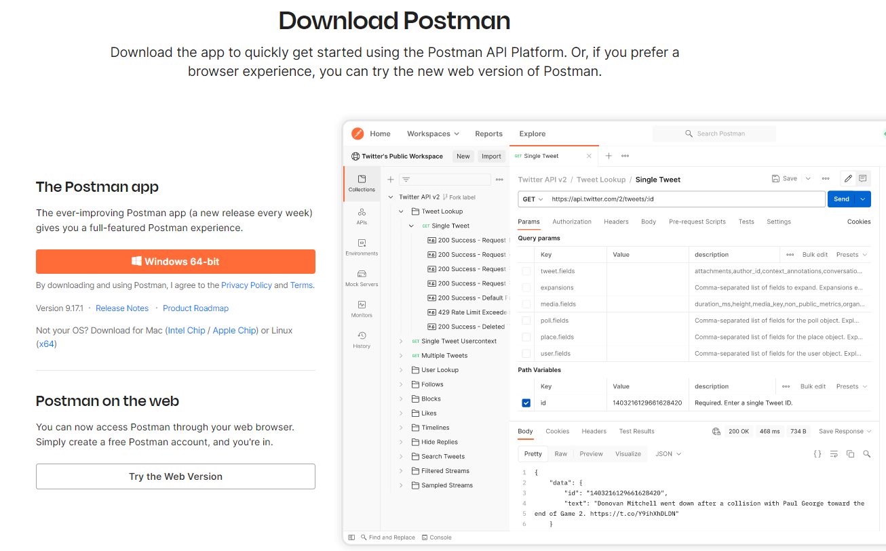Check the expansions parameter checkbox

526,287
